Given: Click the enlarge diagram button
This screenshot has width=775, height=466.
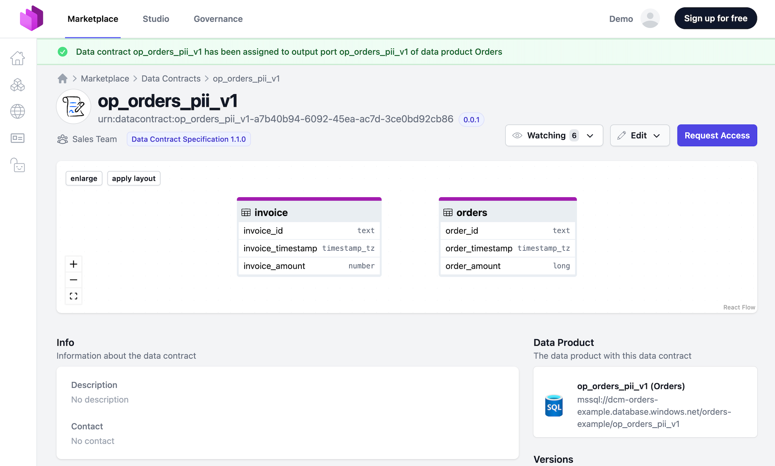Looking at the screenshot, I should coord(84,179).
